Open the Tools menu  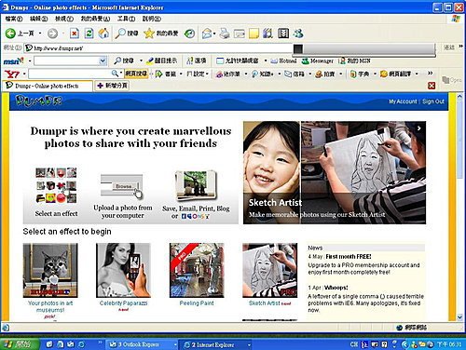126,19
